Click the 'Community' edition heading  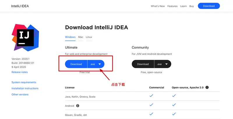pyautogui.click(x=140, y=48)
